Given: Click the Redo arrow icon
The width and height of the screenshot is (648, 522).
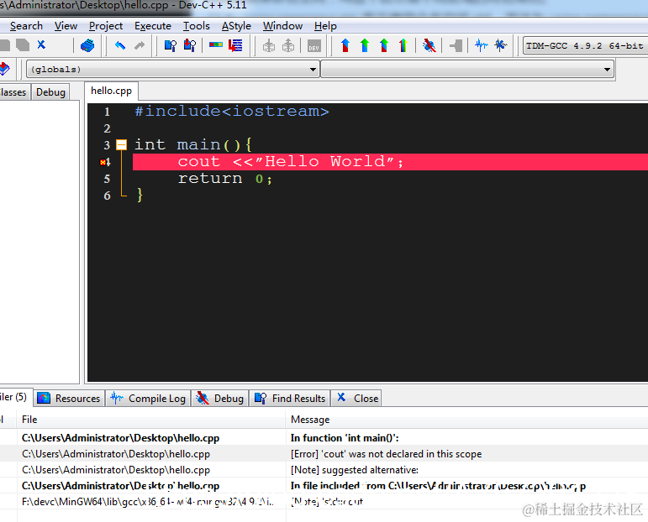Looking at the screenshot, I should click(140, 45).
